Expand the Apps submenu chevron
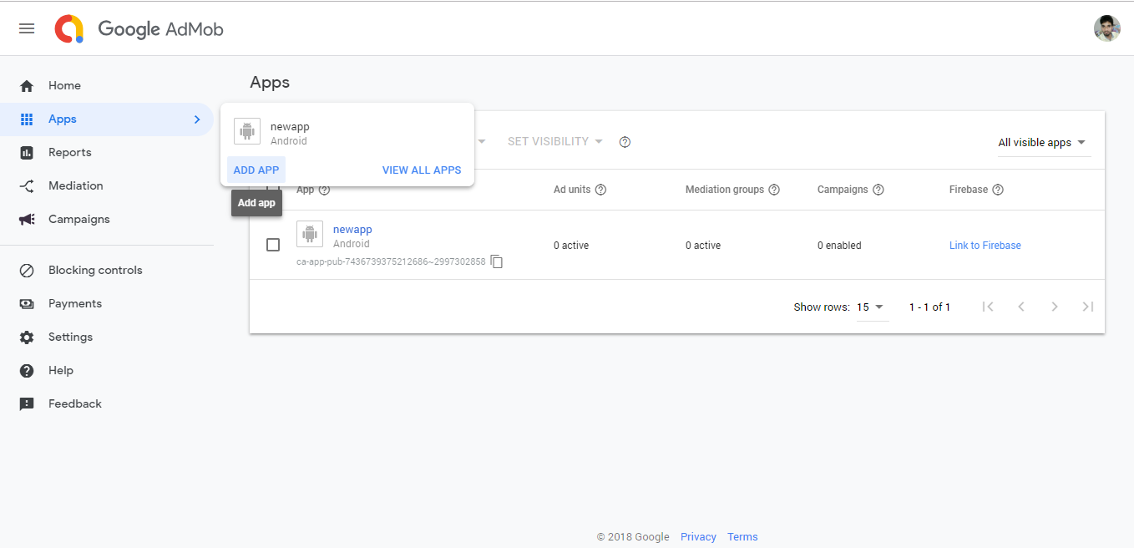This screenshot has width=1134, height=548. tap(197, 119)
